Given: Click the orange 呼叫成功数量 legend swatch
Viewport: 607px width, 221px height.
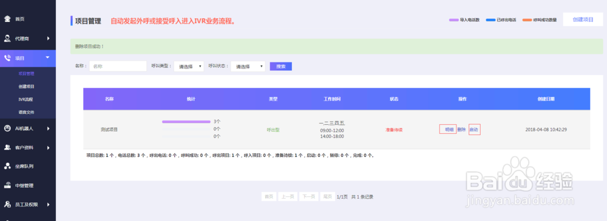Looking at the screenshot, I should [x=527, y=19].
